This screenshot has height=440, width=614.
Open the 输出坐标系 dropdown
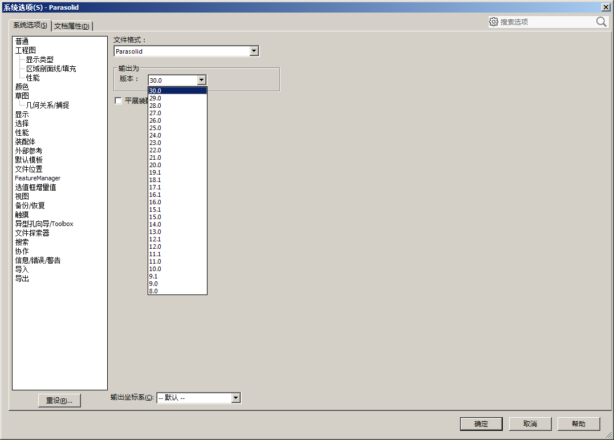(x=235, y=398)
